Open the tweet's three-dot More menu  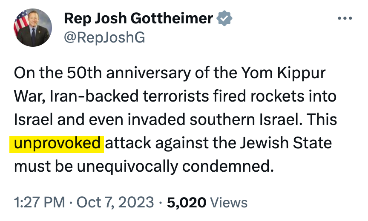(345, 19)
